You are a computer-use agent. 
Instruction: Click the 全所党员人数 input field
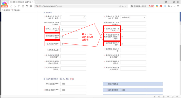73,50
